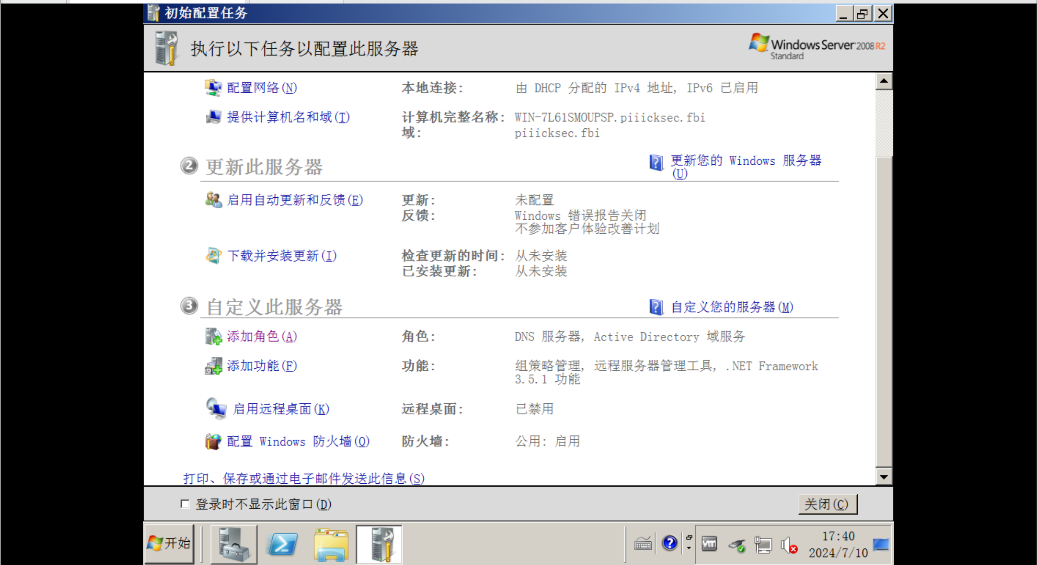The width and height of the screenshot is (1037, 565).
Task: Click the "启用自动更新和反馈" link
Action: click(x=294, y=200)
